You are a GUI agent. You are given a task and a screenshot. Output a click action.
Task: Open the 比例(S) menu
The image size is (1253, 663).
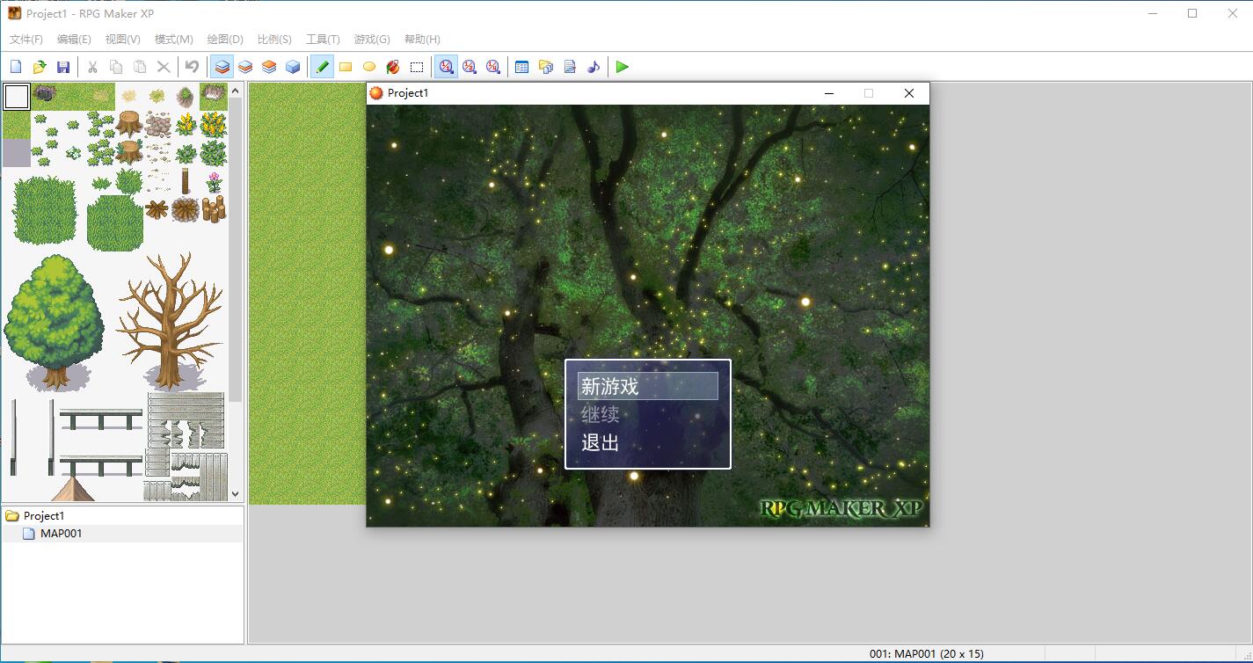(x=274, y=40)
